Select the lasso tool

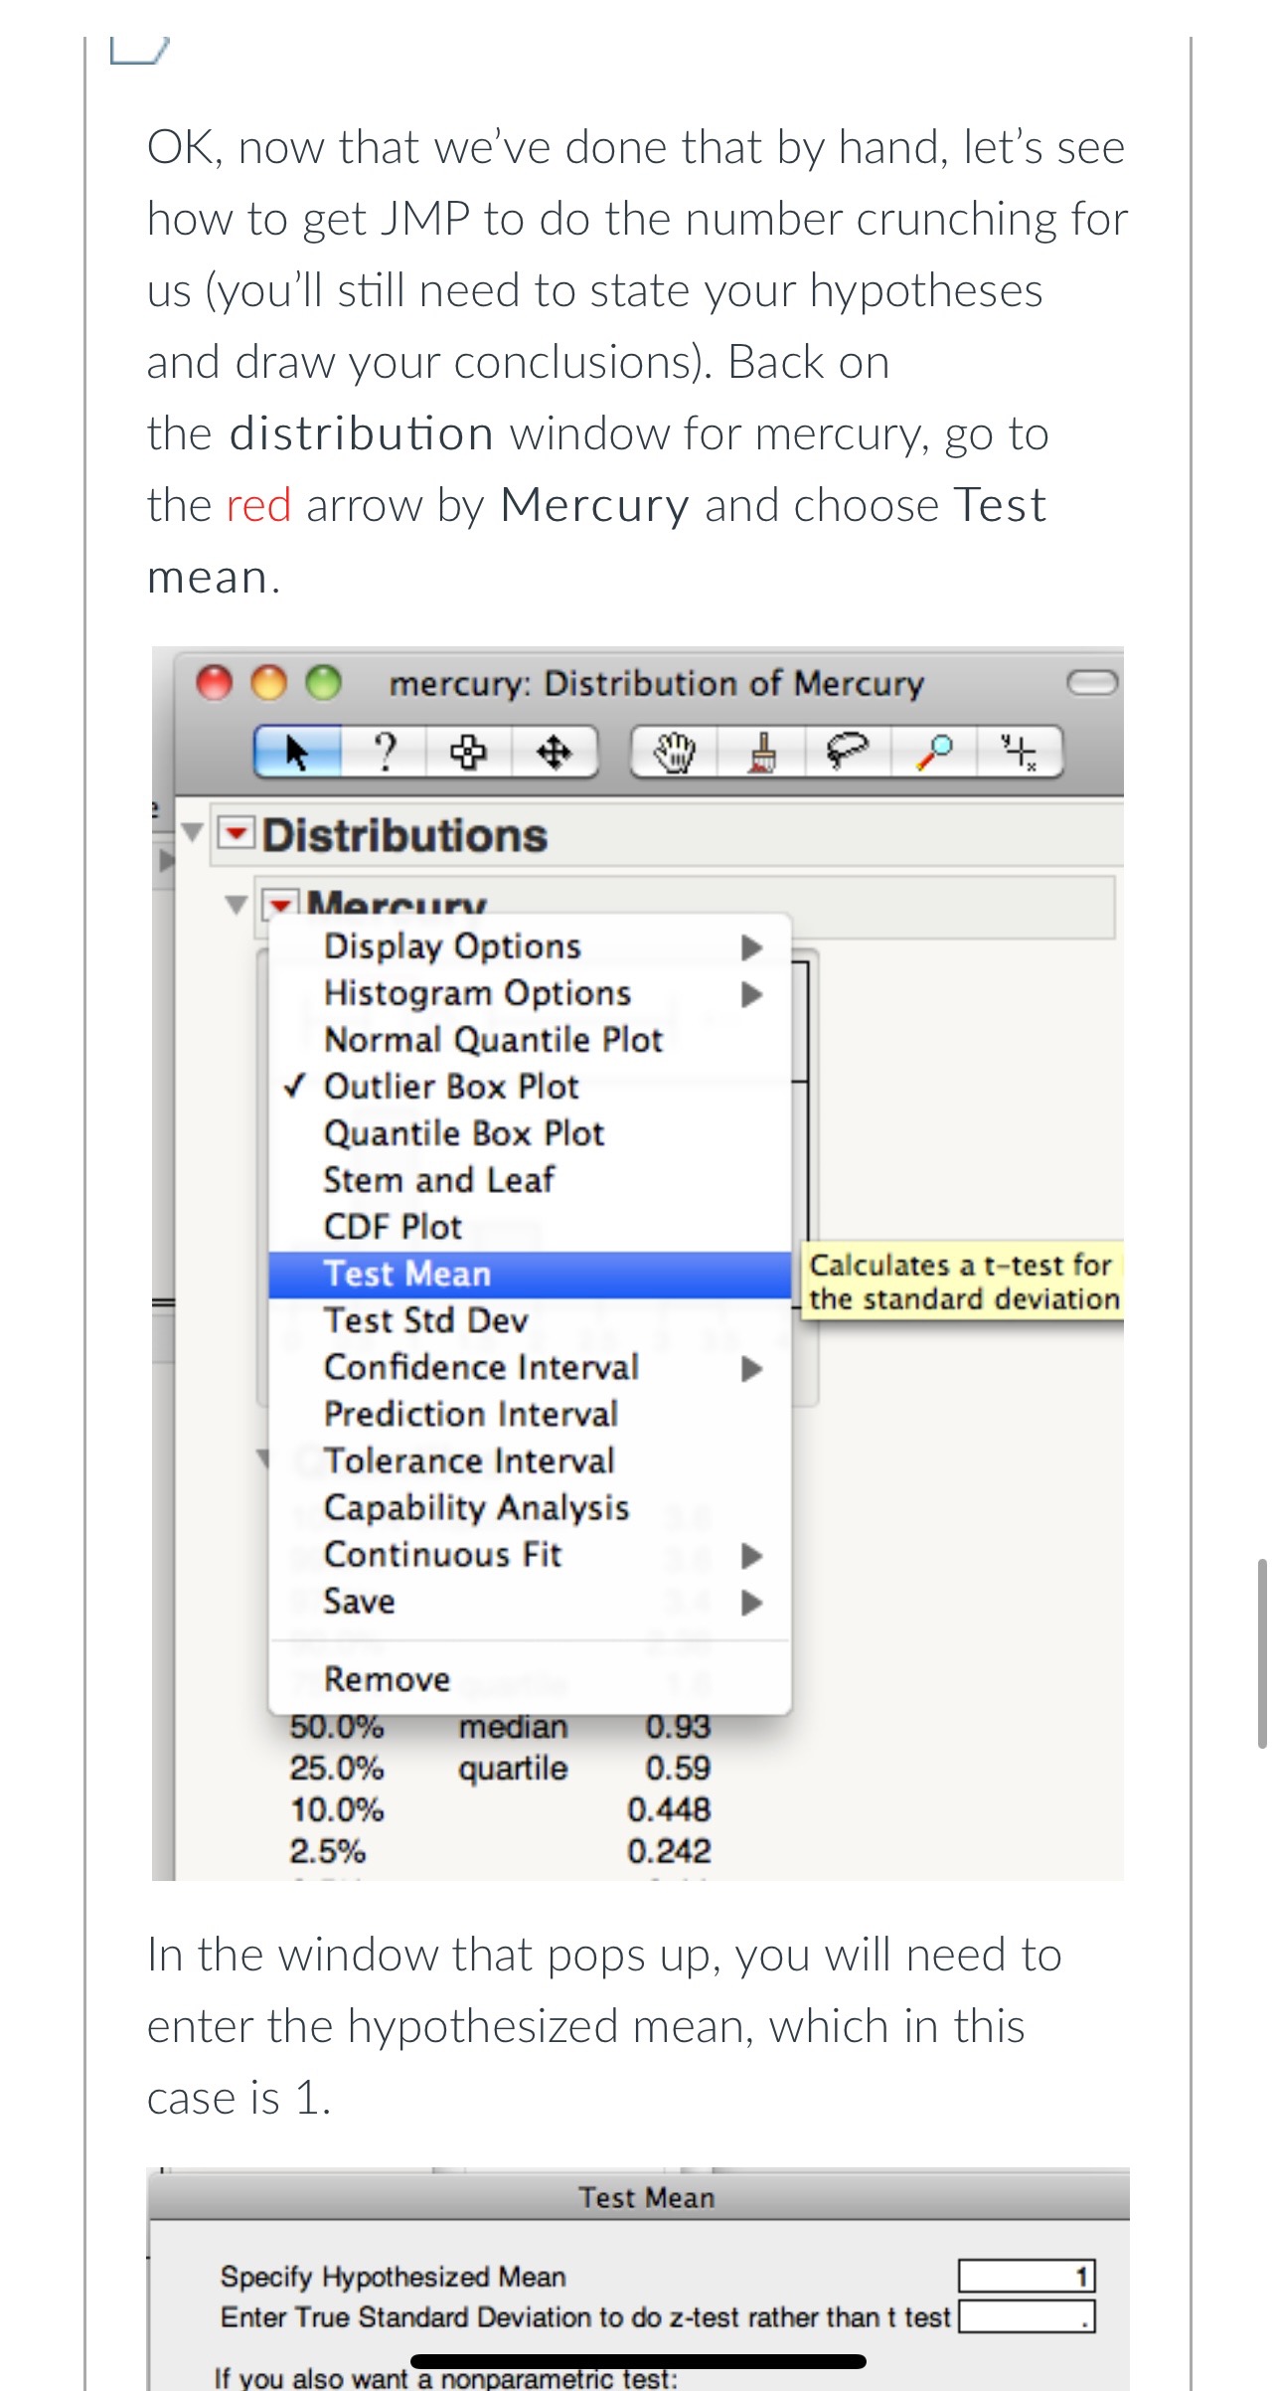(848, 752)
